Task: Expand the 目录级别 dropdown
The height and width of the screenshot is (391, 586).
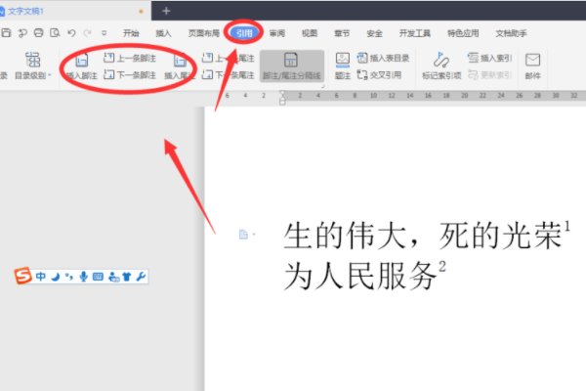Action: (32, 65)
